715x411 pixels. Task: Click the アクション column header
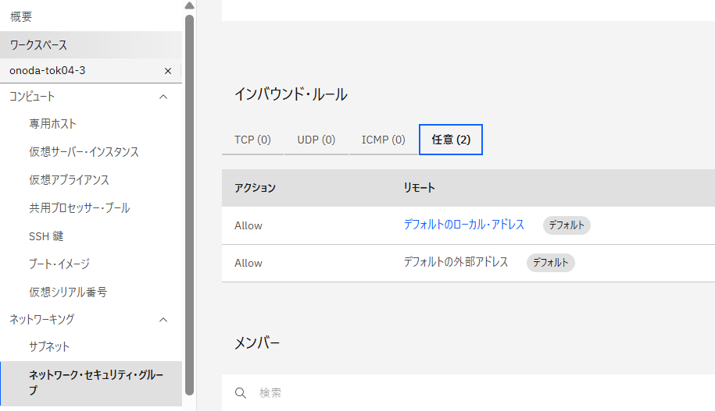tap(255, 188)
